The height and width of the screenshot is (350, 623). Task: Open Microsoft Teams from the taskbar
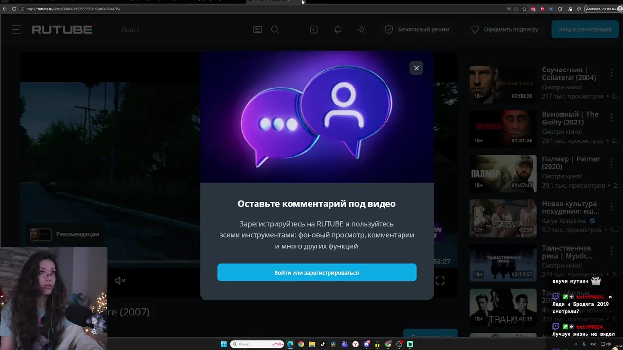(345, 344)
